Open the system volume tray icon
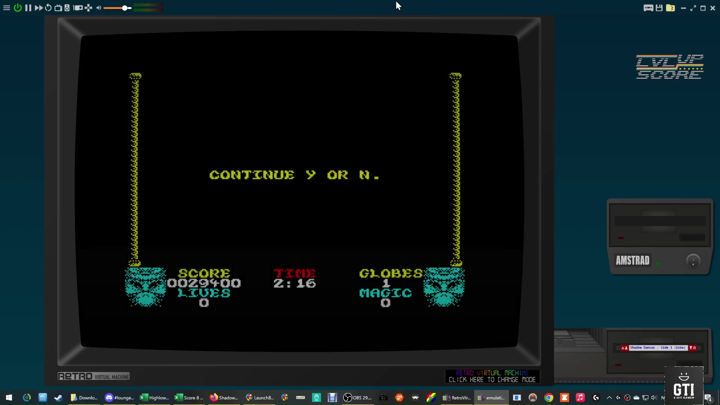The width and height of the screenshot is (720, 405). click(x=654, y=397)
